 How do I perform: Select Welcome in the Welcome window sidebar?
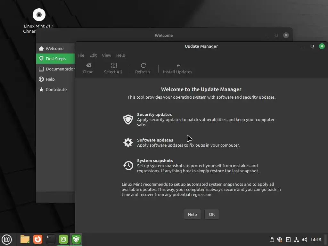pos(55,49)
